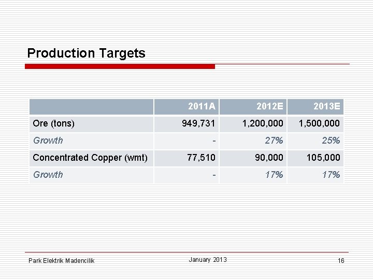Viewport: 373px width, 280px height.
Task: Select the value 105,000
Action: click(x=323, y=158)
